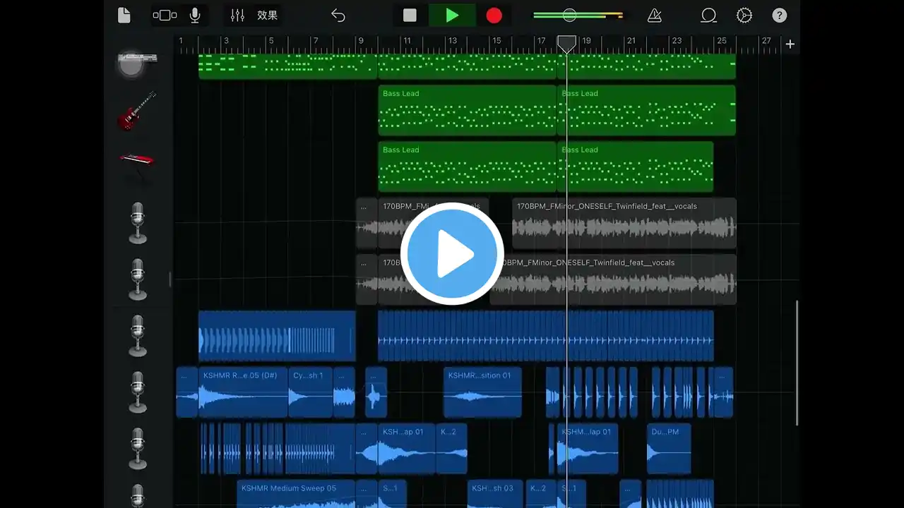Screen dimensions: 904x508
Task: Jump to bar 27 on the ruler
Action: pyautogui.click(x=766, y=41)
